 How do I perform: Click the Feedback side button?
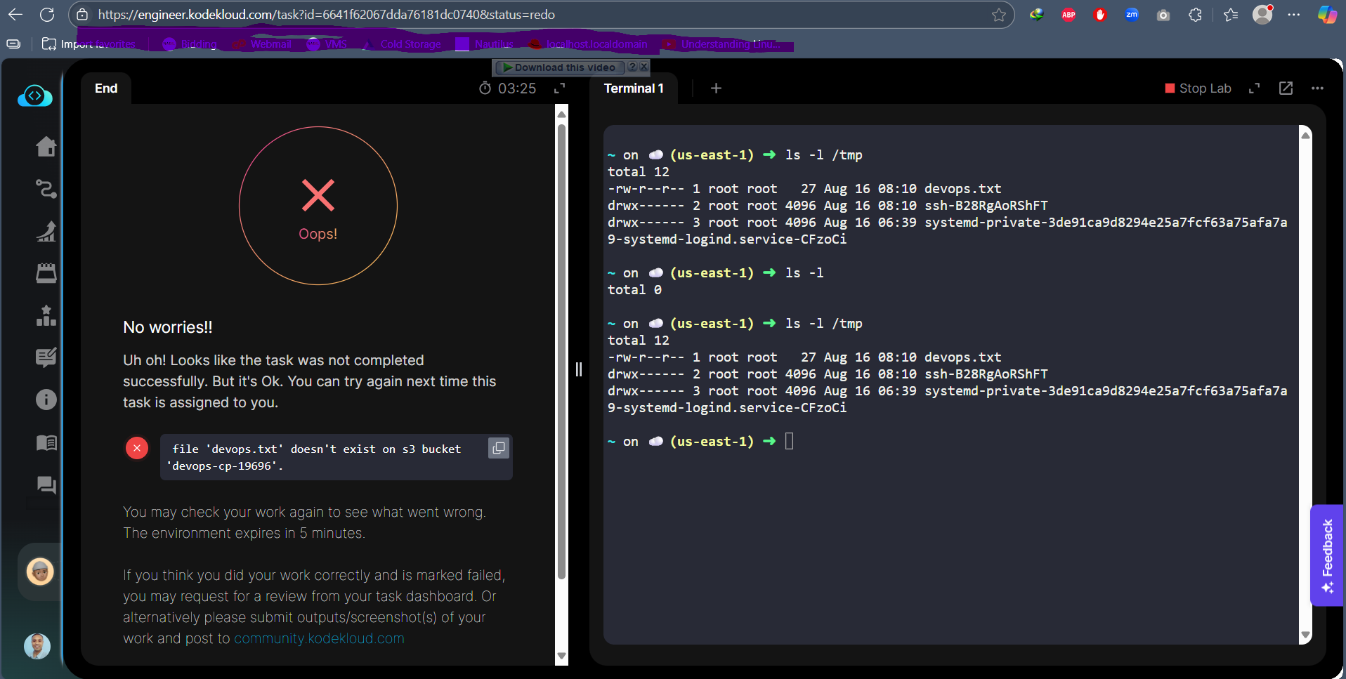[1327, 555]
